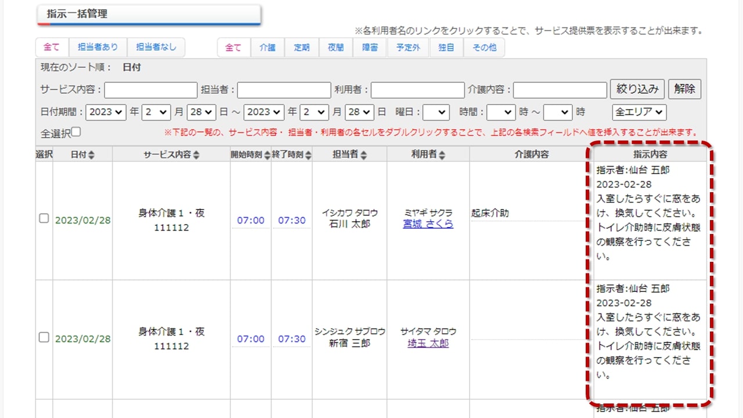The image size is (743, 418).
Task: Check the 全選択 checkbox
Action: click(76, 132)
